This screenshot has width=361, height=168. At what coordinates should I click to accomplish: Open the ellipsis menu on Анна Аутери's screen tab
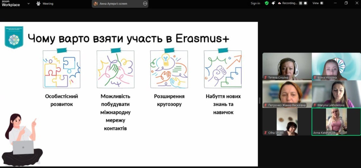[x=145, y=4]
